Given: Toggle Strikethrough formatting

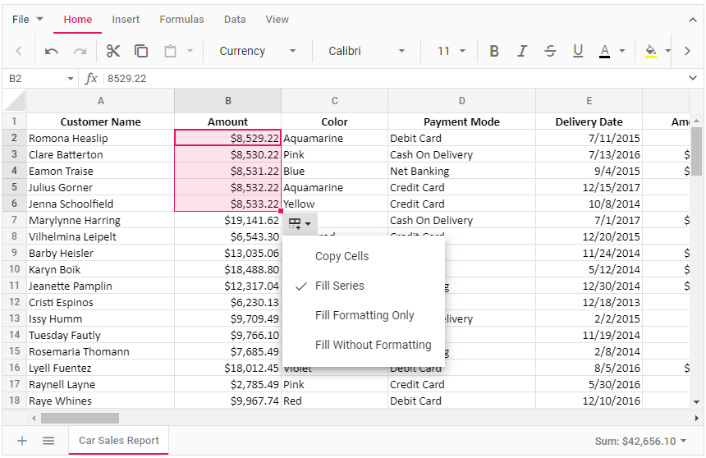Looking at the screenshot, I should click(x=550, y=51).
